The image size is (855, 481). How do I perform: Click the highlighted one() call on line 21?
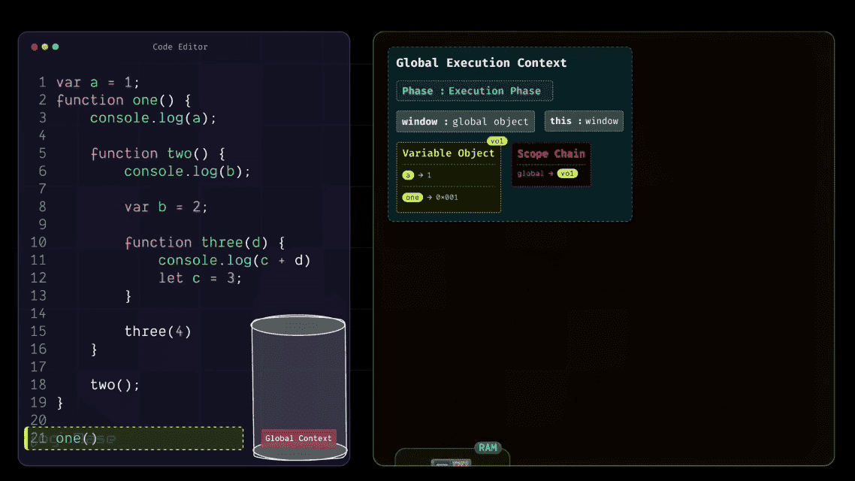coord(71,438)
